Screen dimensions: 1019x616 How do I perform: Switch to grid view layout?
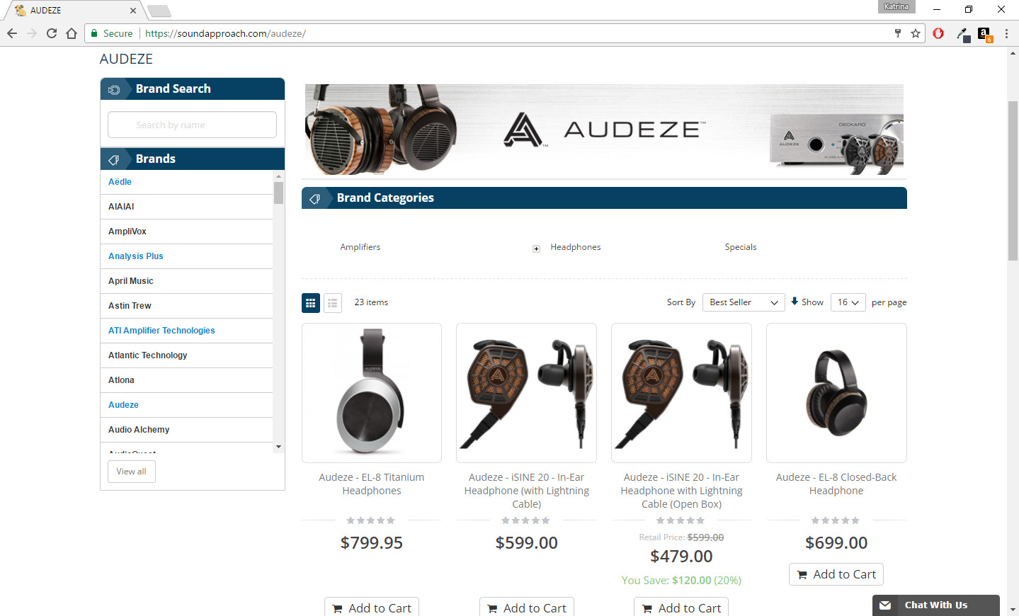click(311, 303)
